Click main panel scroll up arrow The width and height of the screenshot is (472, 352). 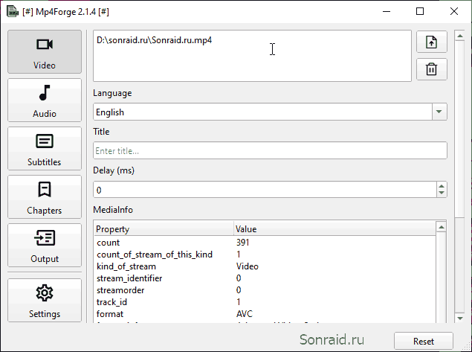tap(459, 36)
